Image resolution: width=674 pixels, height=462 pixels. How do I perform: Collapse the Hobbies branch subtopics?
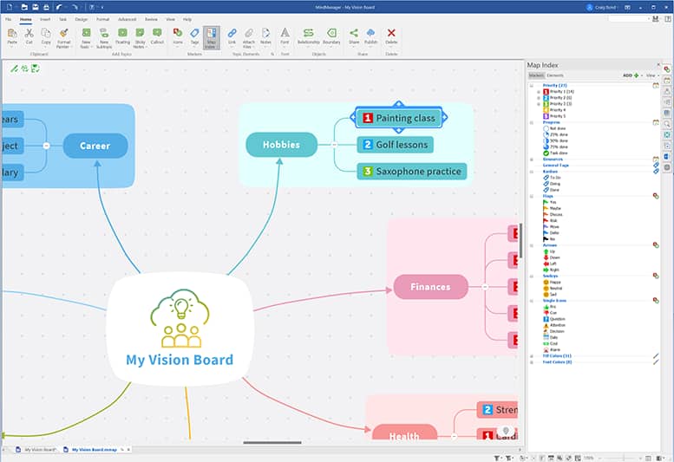[335, 145]
